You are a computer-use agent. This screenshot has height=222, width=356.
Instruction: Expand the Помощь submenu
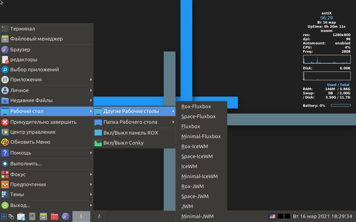coord(47,153)
